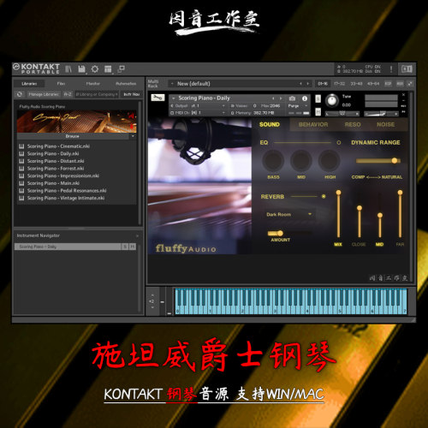This screenshot has height=428, width=428.
Task: Click the Kontakt Portable logo
Action: pyautogui.click(x=37, y=68)
